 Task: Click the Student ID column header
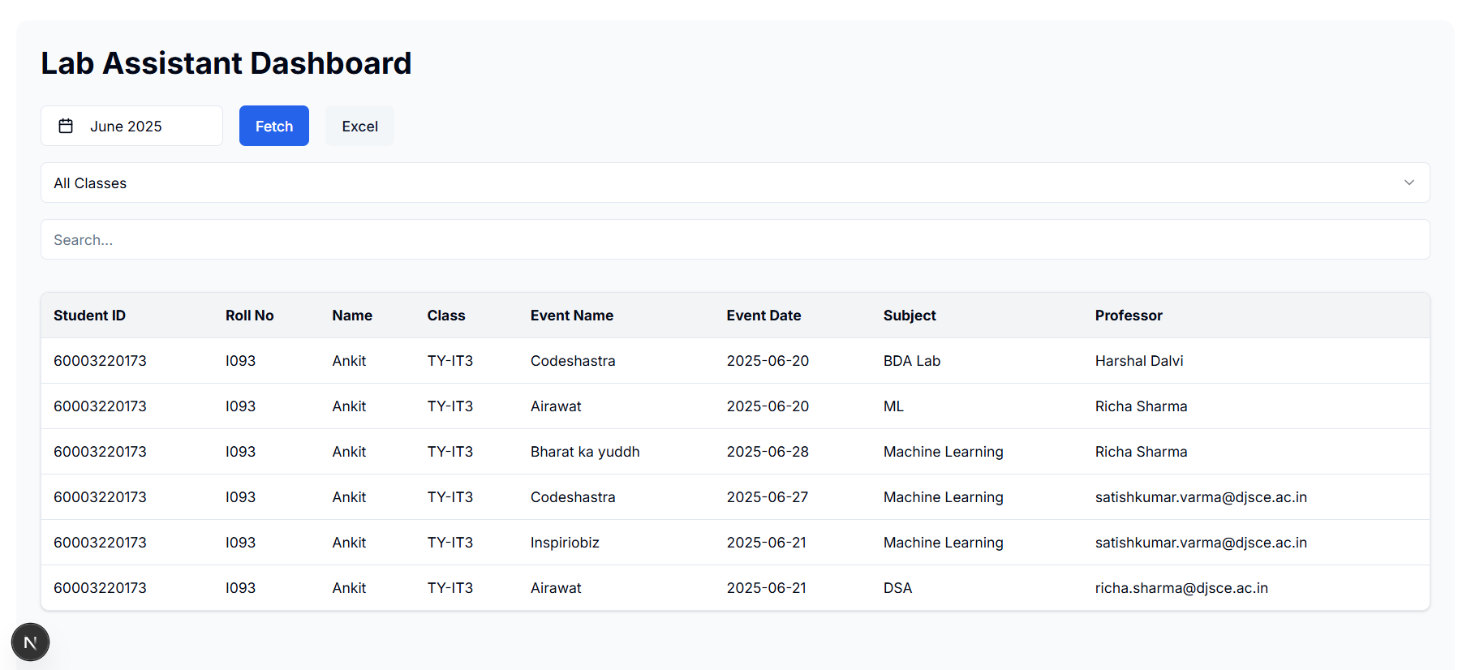pyautogui.click(x=89, y=316)
